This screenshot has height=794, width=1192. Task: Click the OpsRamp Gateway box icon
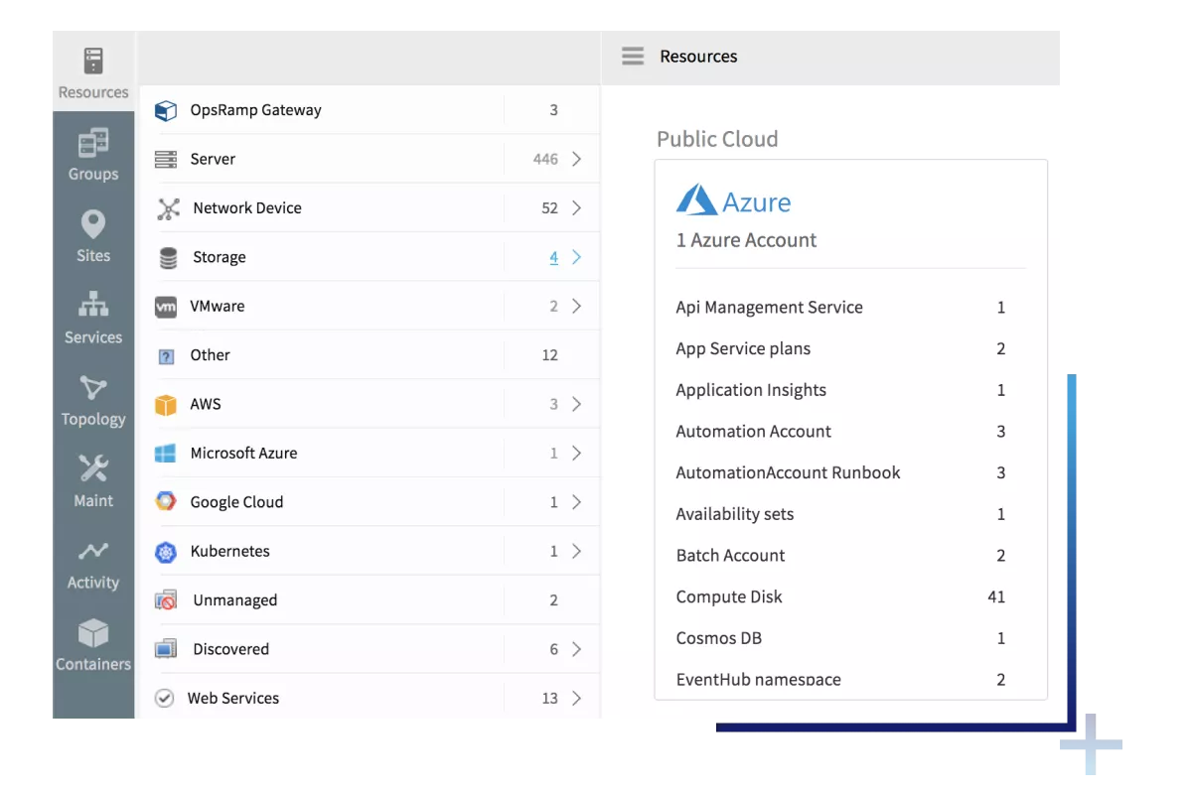tap(166, 110)
